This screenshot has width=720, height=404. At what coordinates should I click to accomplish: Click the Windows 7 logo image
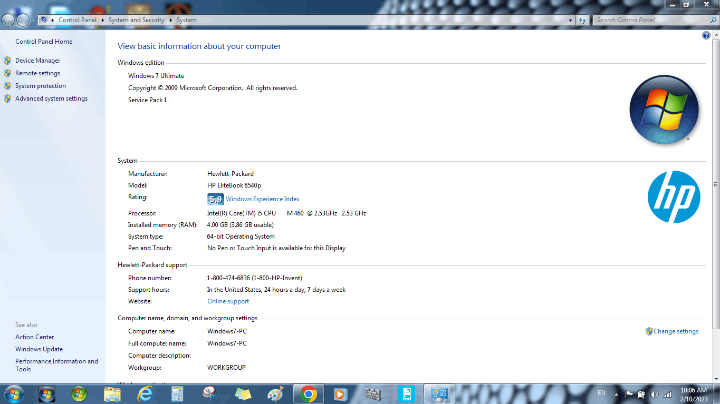(664, 110)
